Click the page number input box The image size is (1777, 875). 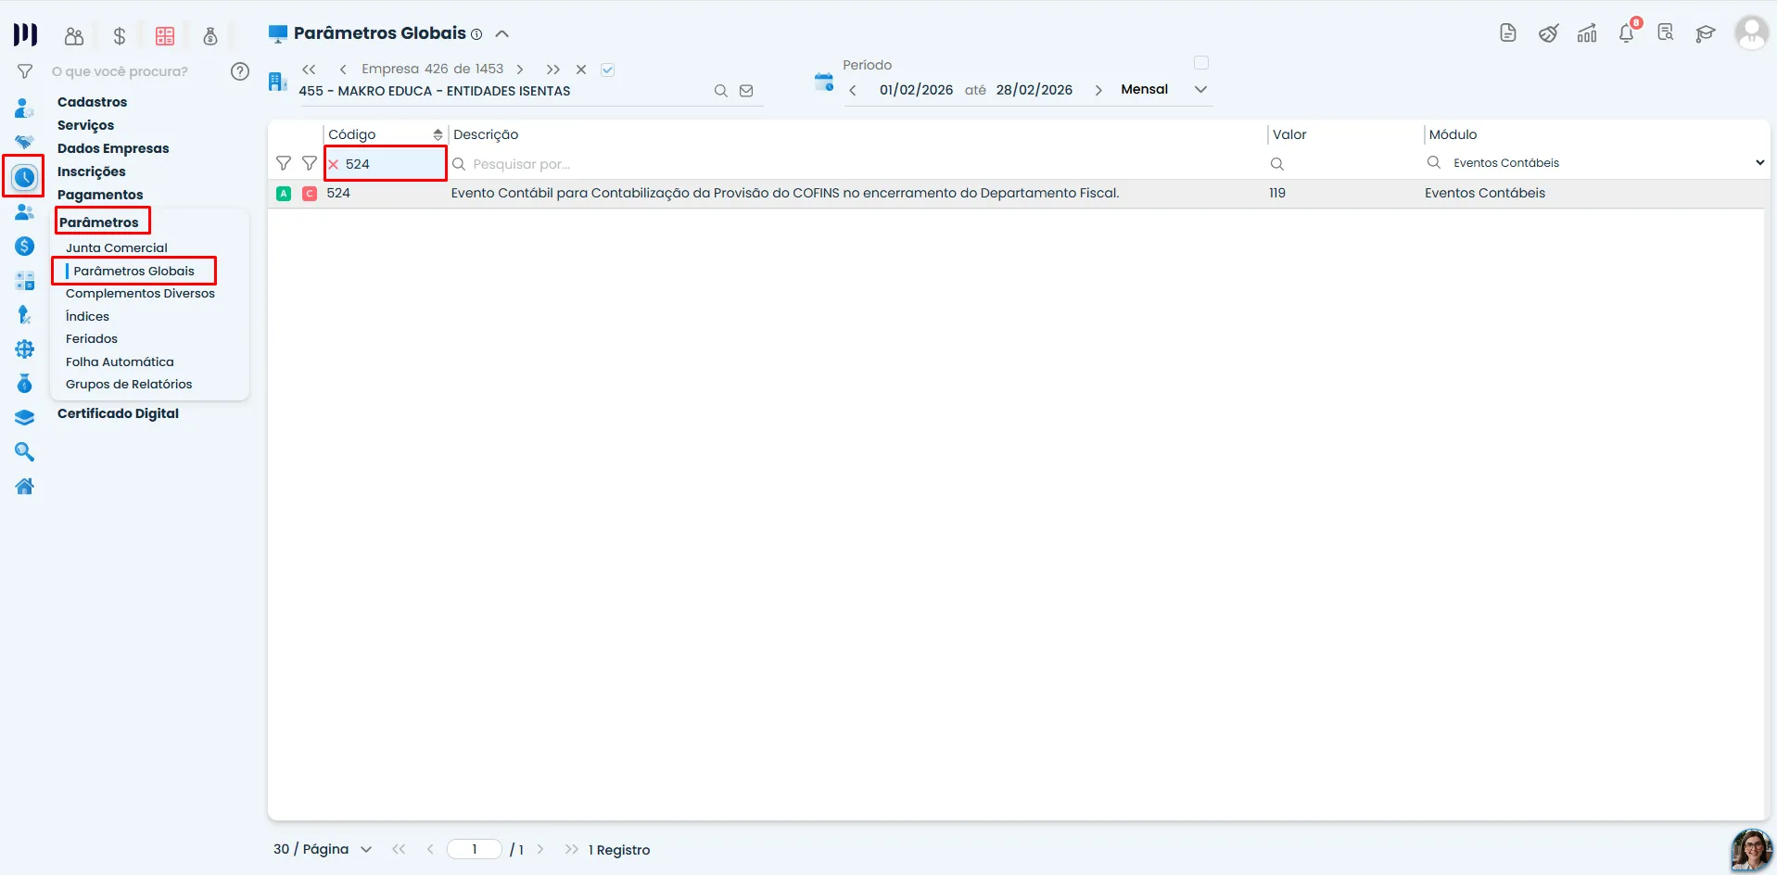pyautogui.click(x=475, y=849)
